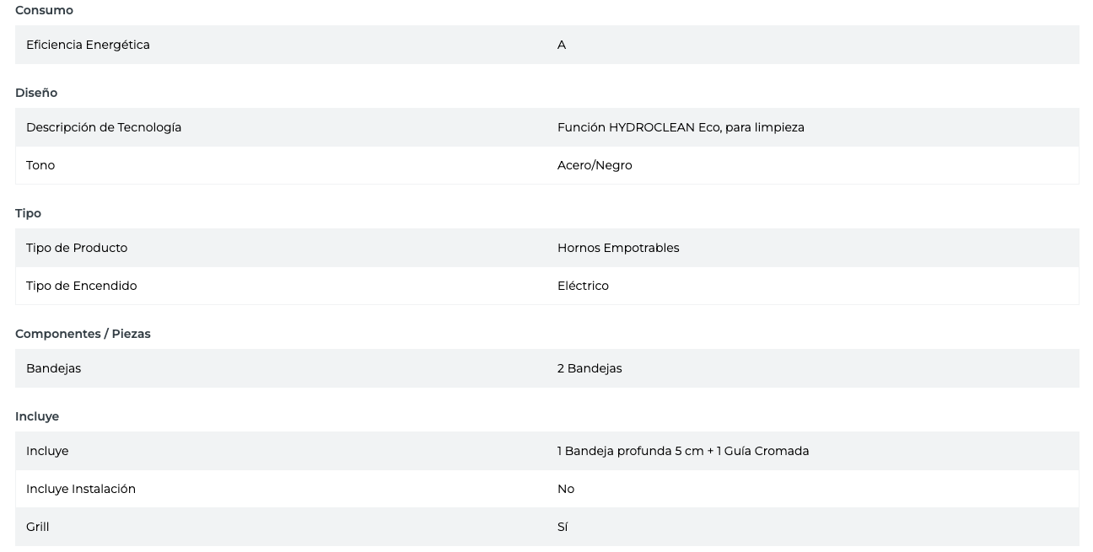Select the Tipo de Encendido label
The width and height of the screenshot is (1093, 552).
81,286
